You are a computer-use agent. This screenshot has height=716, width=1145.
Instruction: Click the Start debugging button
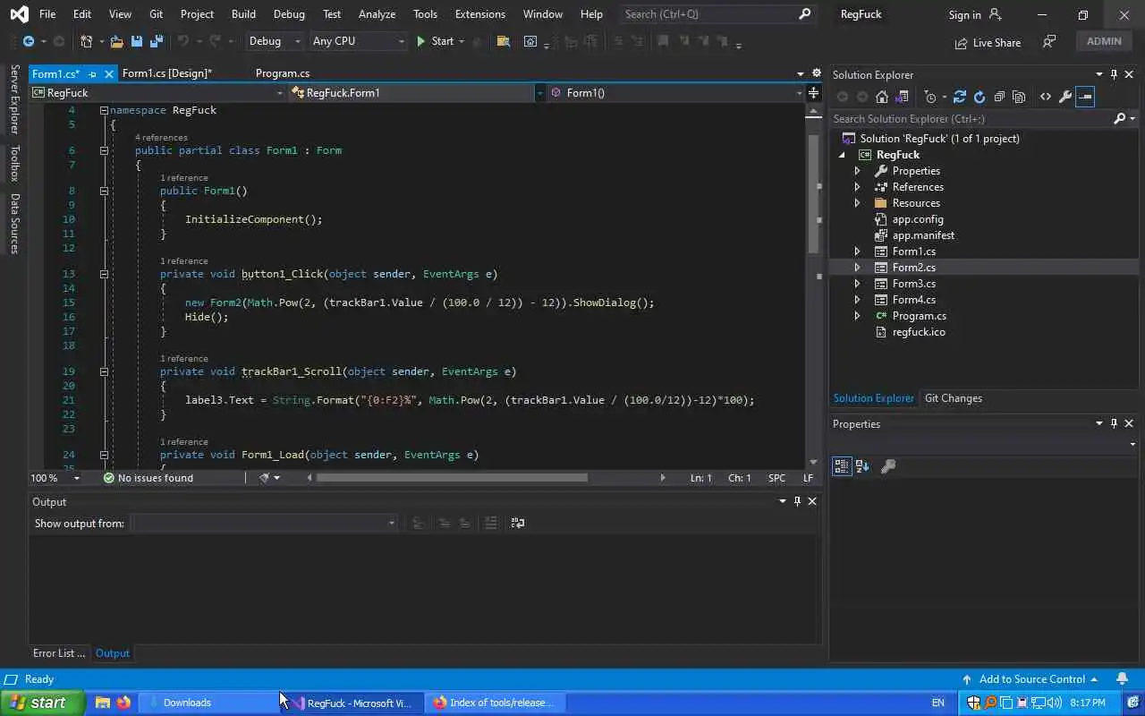[435, 41]
